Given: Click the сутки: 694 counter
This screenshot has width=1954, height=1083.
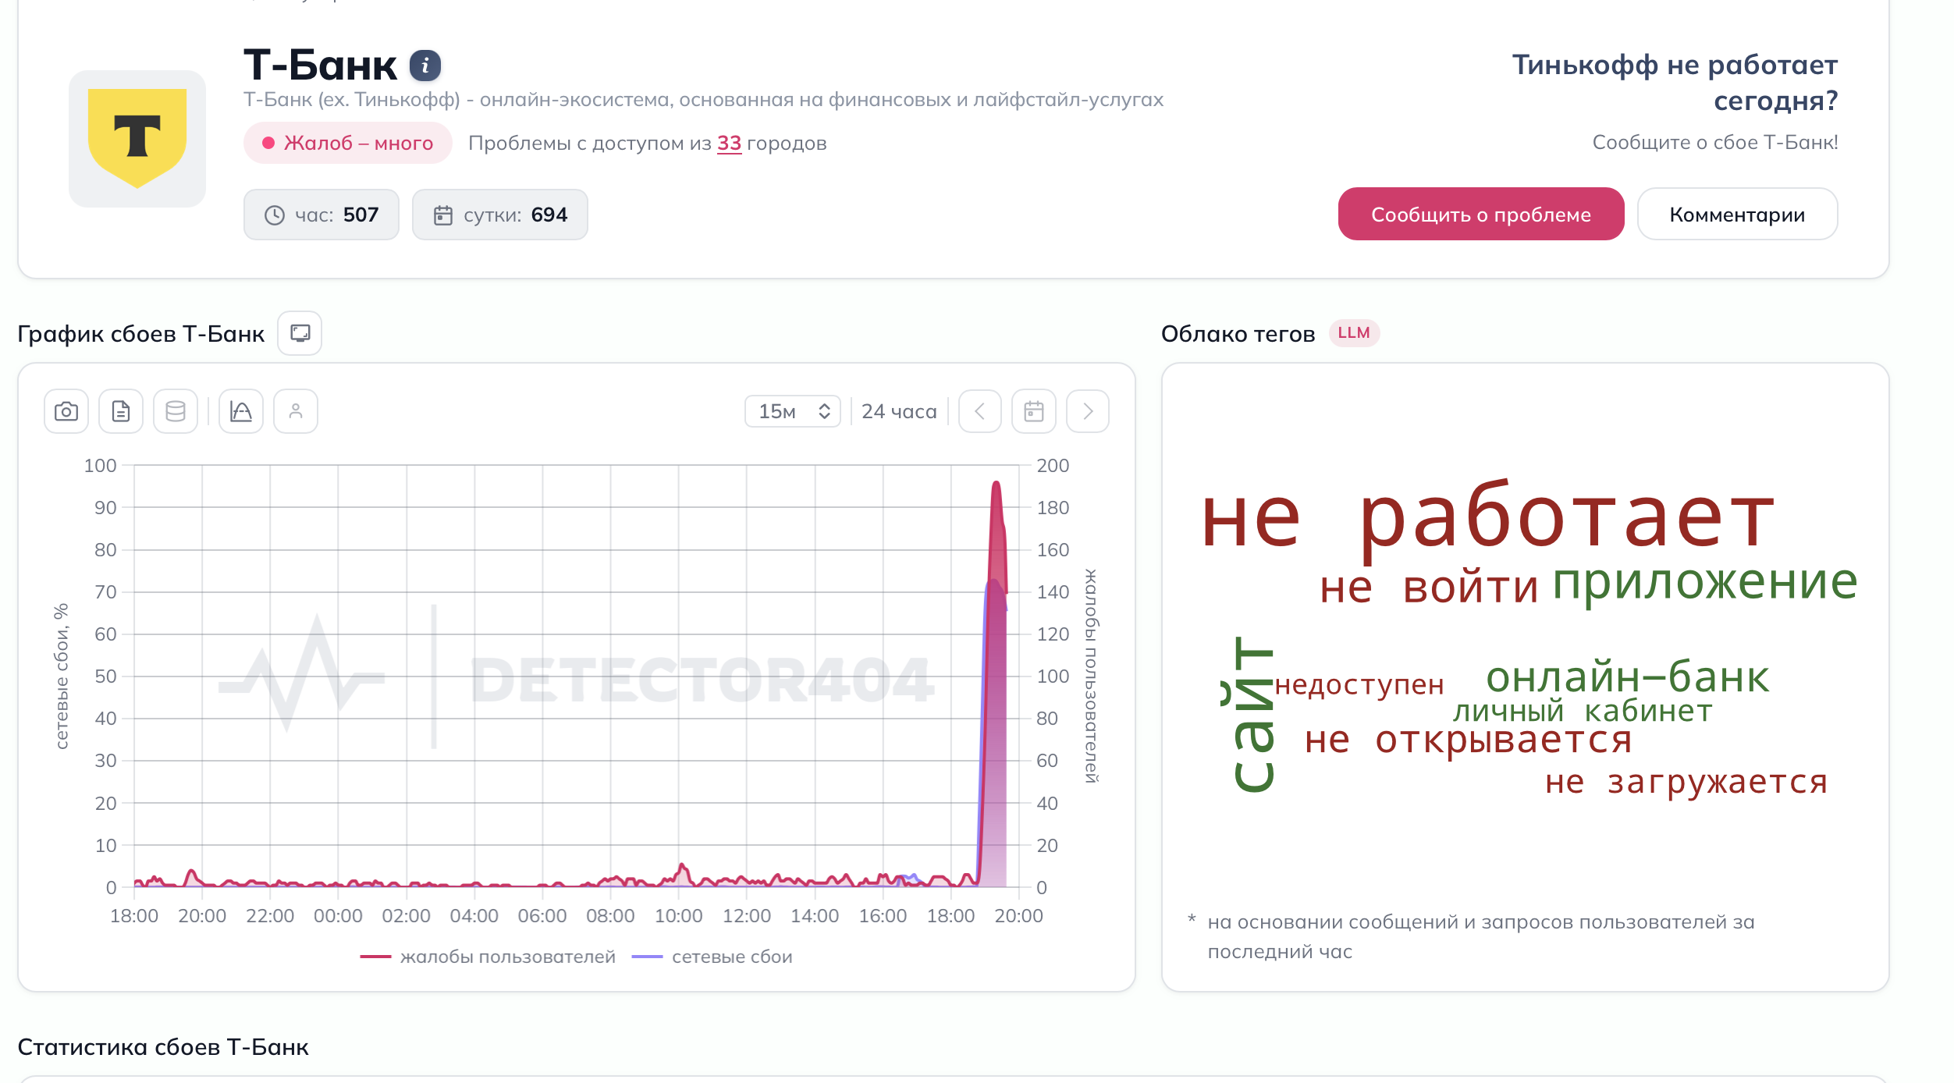Looking at the screenshot, I should click(x=500, y=215).
